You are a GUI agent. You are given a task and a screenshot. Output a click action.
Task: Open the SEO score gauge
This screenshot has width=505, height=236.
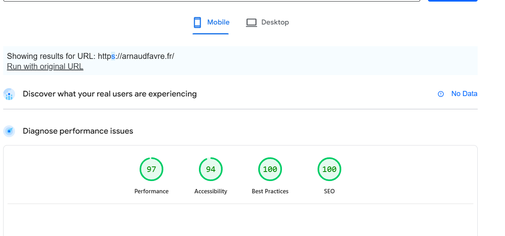pyautogui.click(x=329, y=169)
